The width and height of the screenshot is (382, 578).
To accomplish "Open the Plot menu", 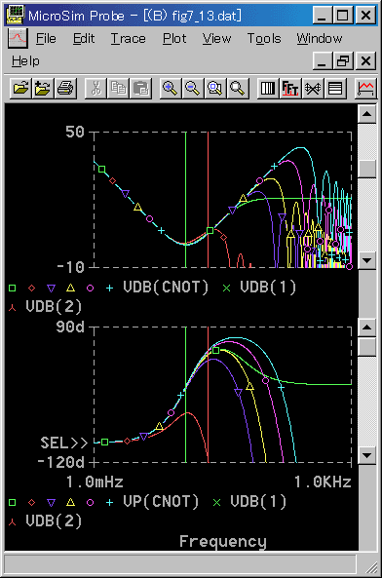I will coord(174,39).
